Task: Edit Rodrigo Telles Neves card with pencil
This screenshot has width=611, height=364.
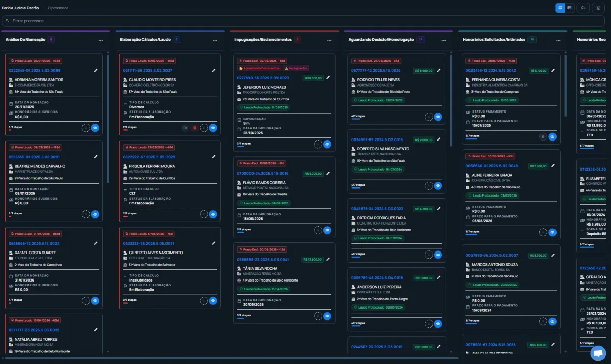Action: click(x=439, y=70)
